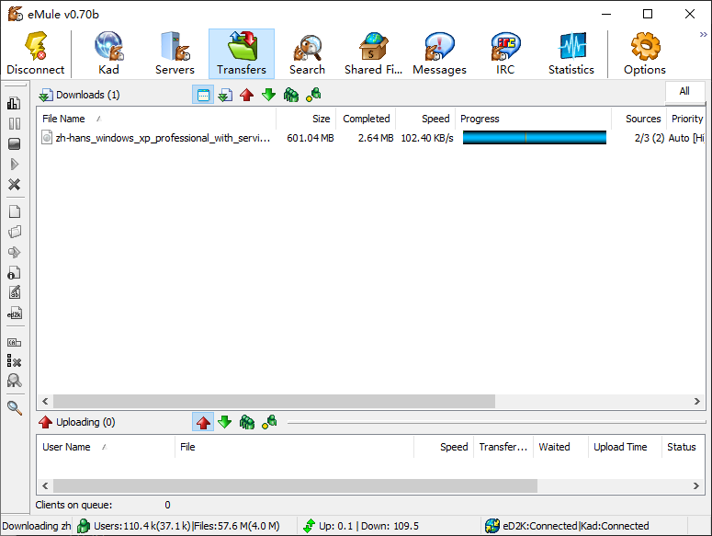Click the Disconnect toolbar icon
The image size is (712, 536).
click(x=36, y=54)
